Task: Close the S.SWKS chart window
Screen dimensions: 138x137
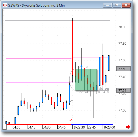Action: pyautogui.click(x=126, y=5)
